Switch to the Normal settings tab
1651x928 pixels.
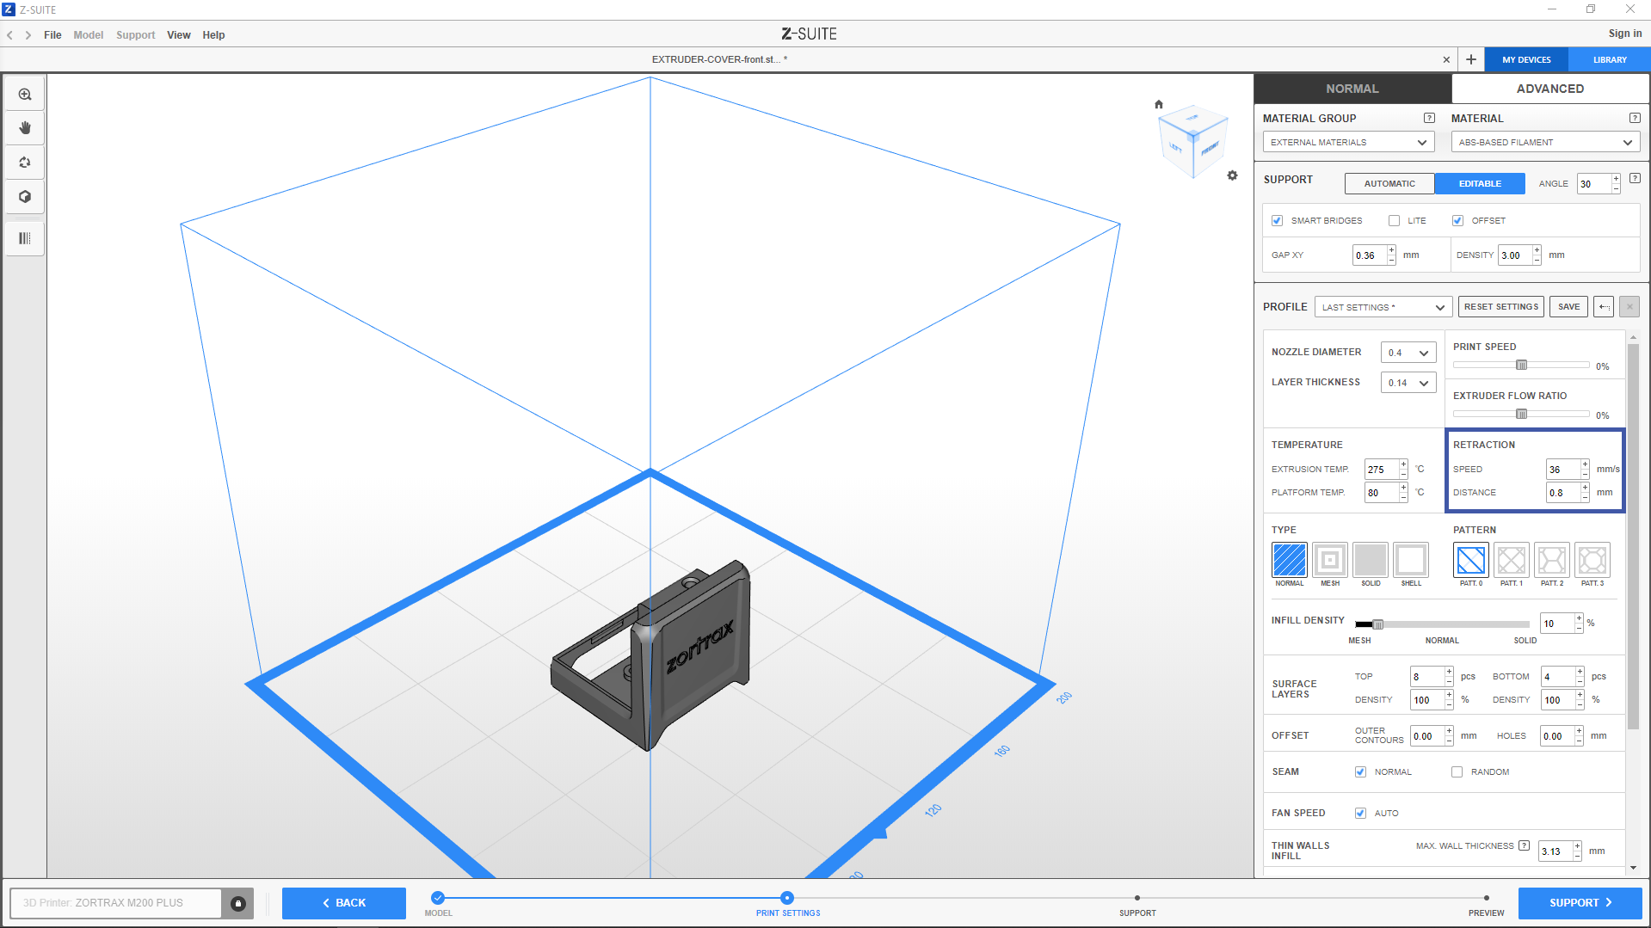pyautogui.click(x=1352, y=89)
